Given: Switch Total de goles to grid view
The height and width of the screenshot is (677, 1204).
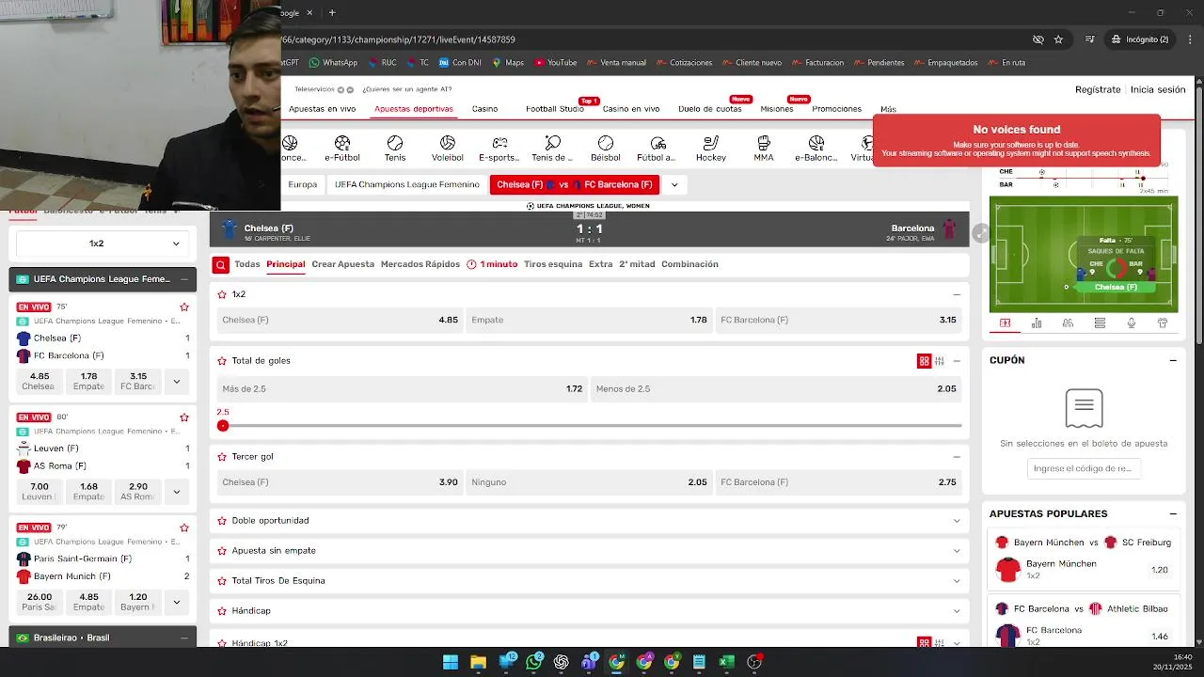Looking at the screenshot, I should point(924,361).
